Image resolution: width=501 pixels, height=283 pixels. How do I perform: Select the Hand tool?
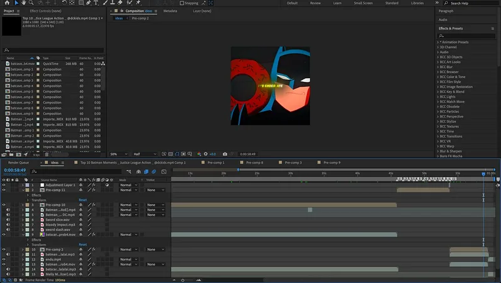coord(24,3)
